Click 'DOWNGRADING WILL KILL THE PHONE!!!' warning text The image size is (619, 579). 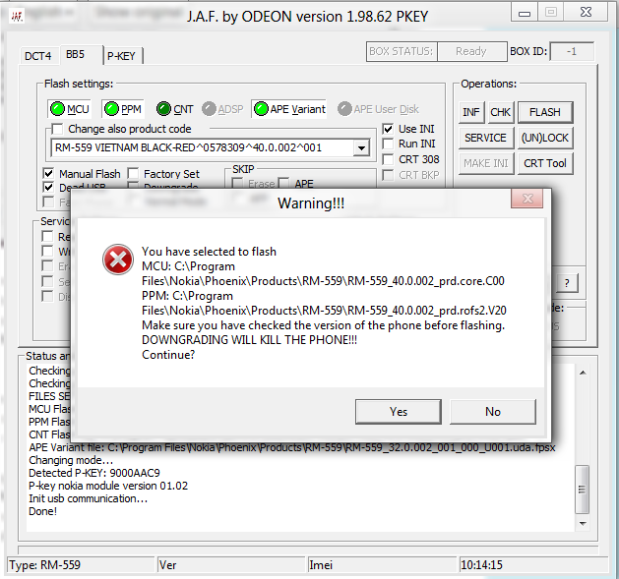[x=250, y=340]
